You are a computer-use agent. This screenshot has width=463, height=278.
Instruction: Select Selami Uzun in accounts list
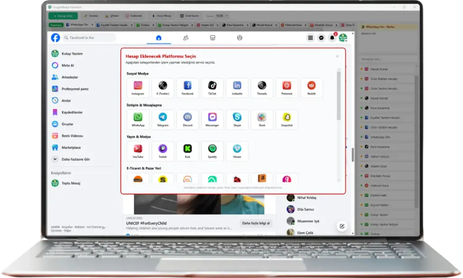tap(387, 166)
